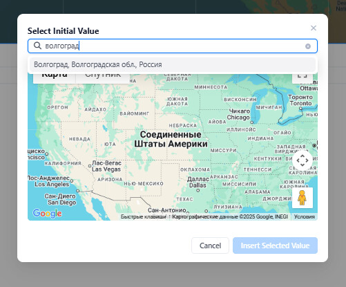Click the Google logo on map
This screenshot has width=346, height=287.
48,214
